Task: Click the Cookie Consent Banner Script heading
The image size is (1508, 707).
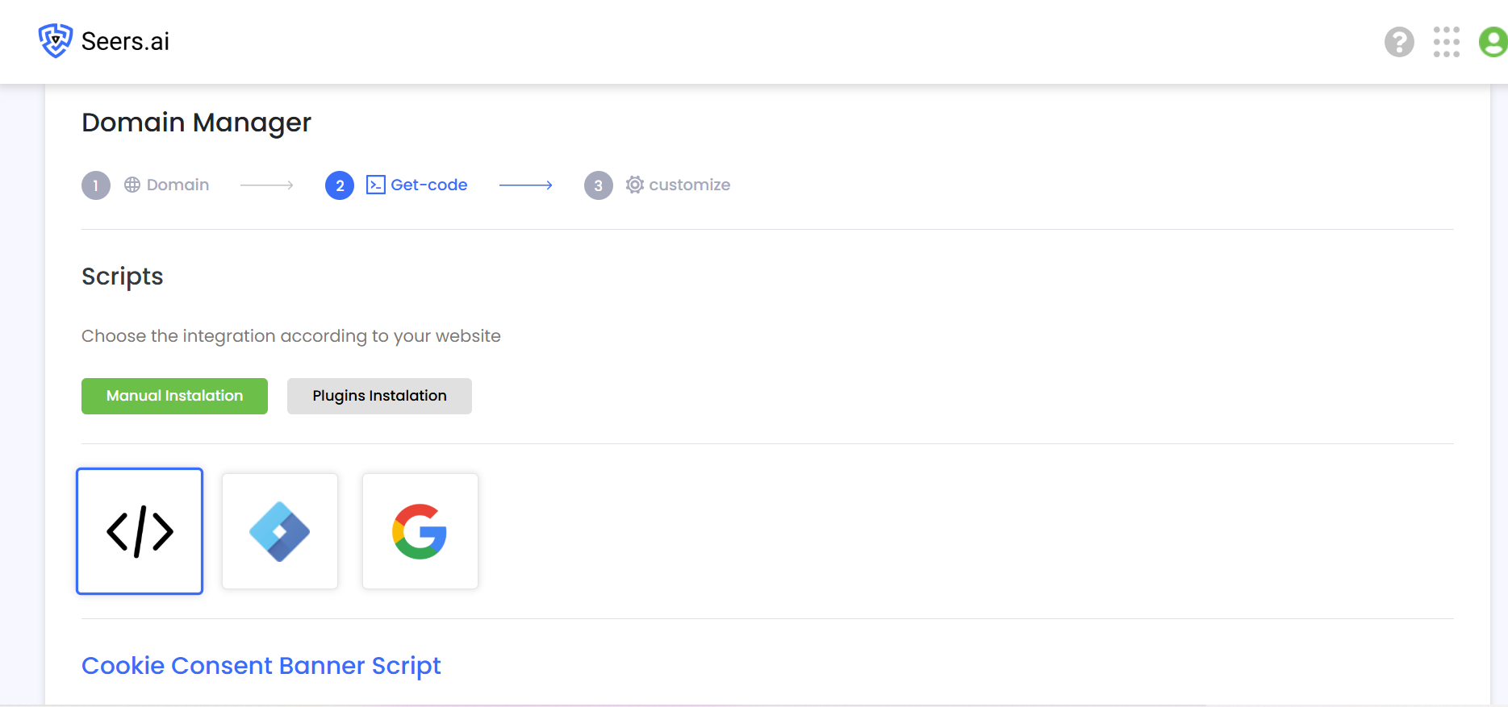Action: coord(261,666)
